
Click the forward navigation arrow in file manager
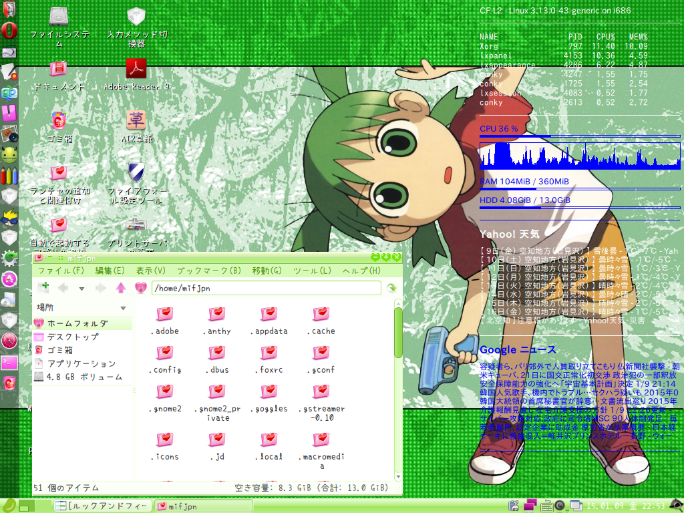point(100,288)
